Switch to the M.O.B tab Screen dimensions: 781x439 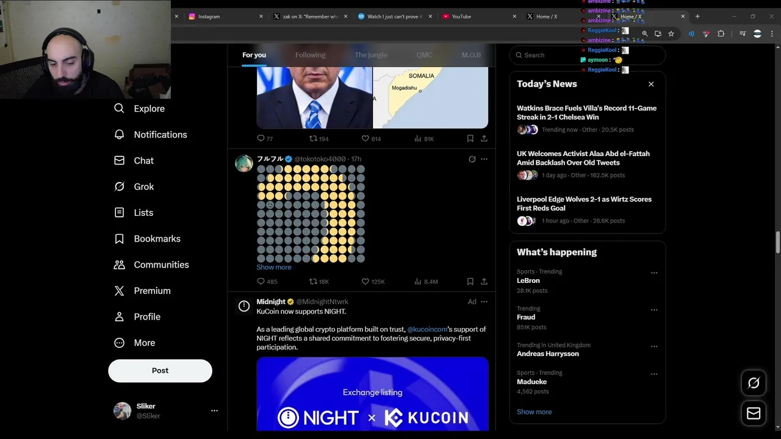point(471,55)
